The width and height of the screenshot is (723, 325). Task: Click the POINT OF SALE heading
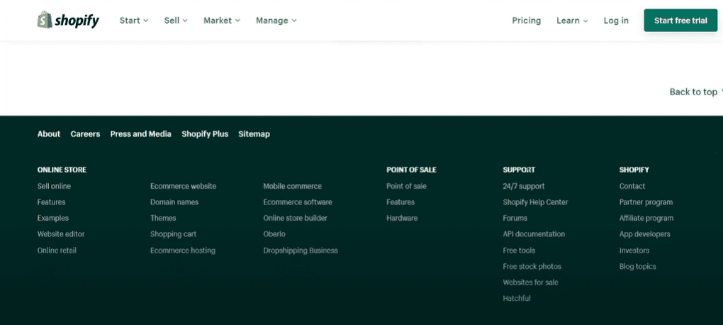411,170
